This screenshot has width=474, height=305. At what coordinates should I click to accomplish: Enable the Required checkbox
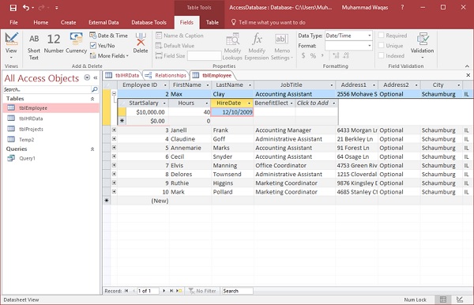pyautogui.click(x=382, y=36)
